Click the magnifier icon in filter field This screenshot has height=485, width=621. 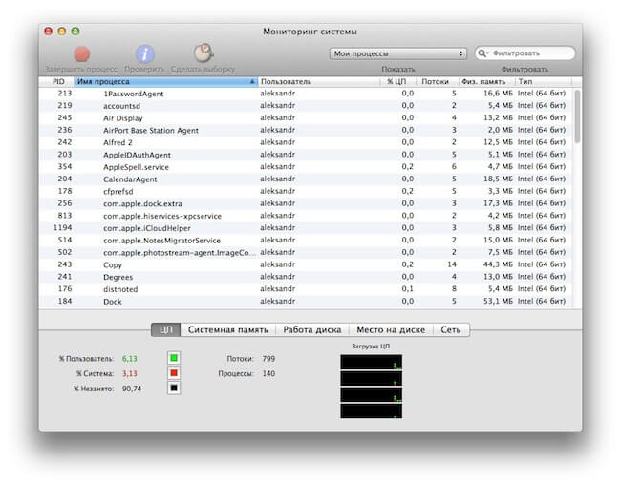tap(482, 53)
